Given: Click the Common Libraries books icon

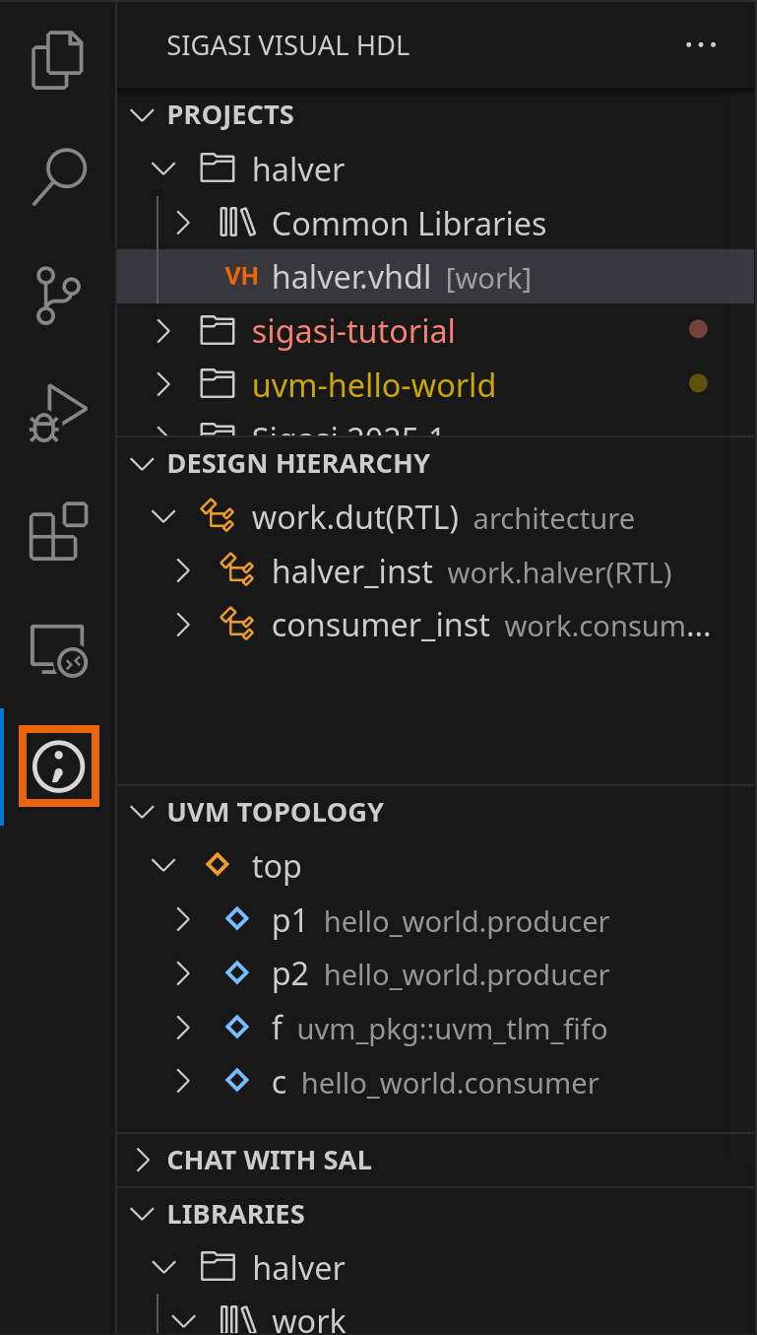Looking at the screenshot, I should point(237,224).
